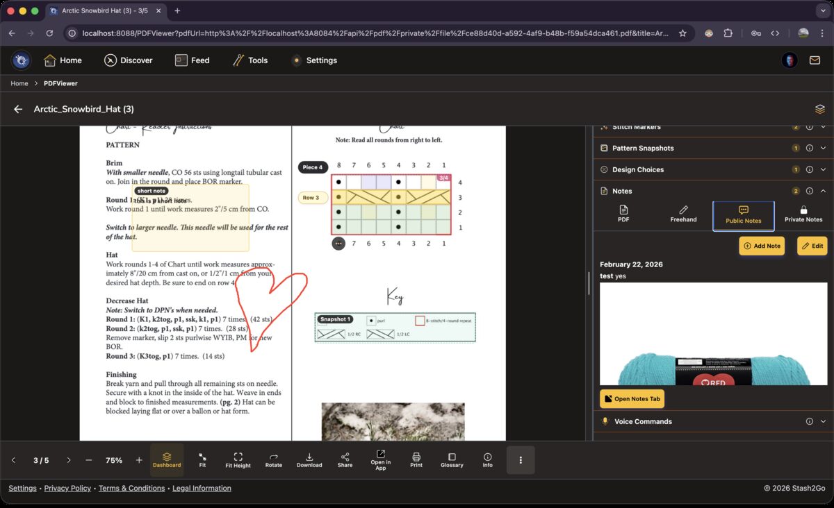Select the Rotate tool
This screenshot has width=834, height=508.
(273, 459)
